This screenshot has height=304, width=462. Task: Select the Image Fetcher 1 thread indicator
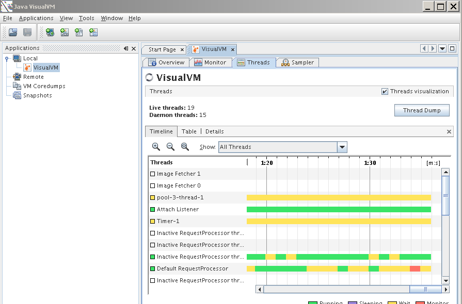152,174
